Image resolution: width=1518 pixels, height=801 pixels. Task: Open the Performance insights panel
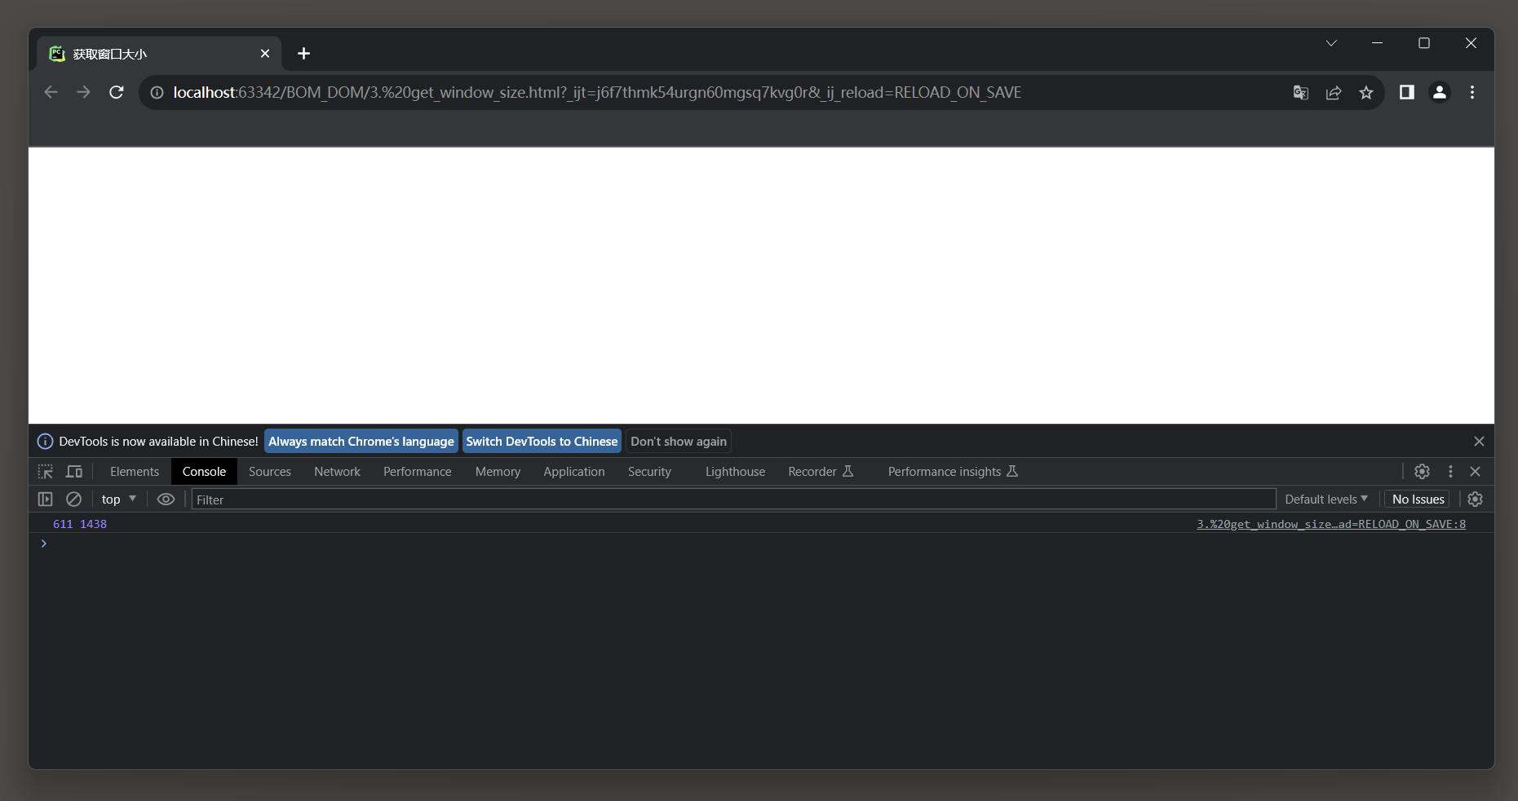tap(953, 472)
